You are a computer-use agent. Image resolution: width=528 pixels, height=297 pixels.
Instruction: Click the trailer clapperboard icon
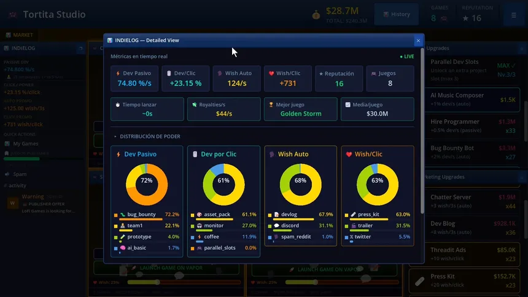tap(353, 226)
